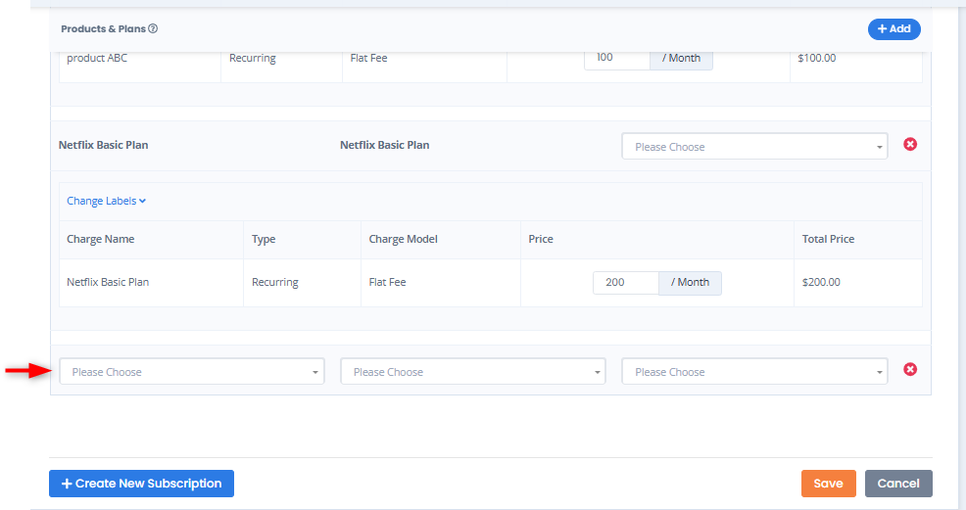Click the blue Add button

[894, 29]
